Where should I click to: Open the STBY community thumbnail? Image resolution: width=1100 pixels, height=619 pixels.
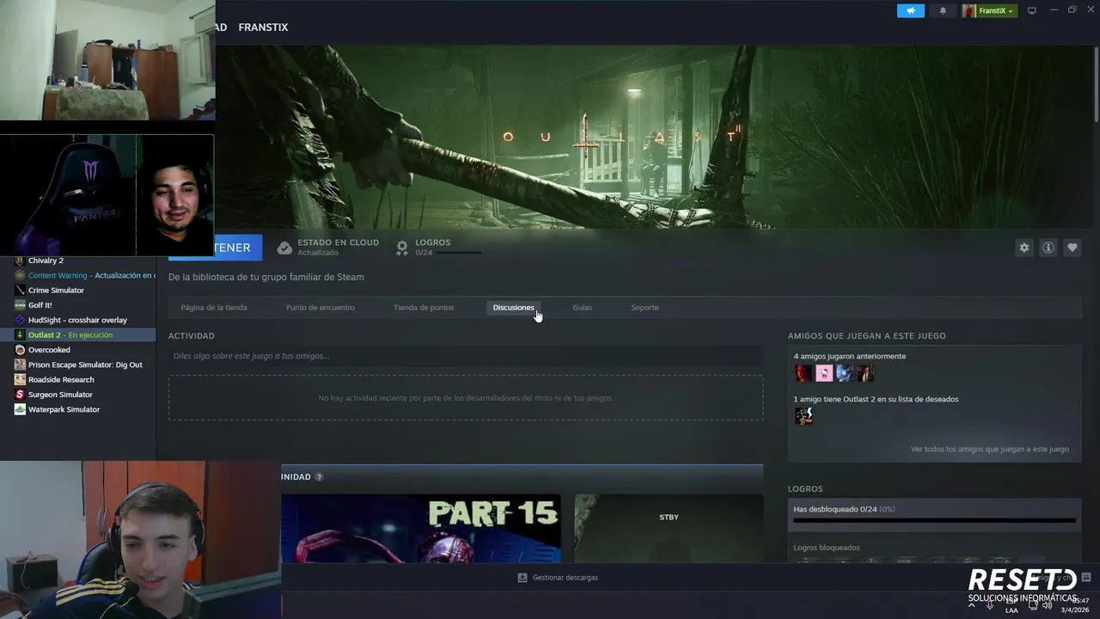[669, 529]
